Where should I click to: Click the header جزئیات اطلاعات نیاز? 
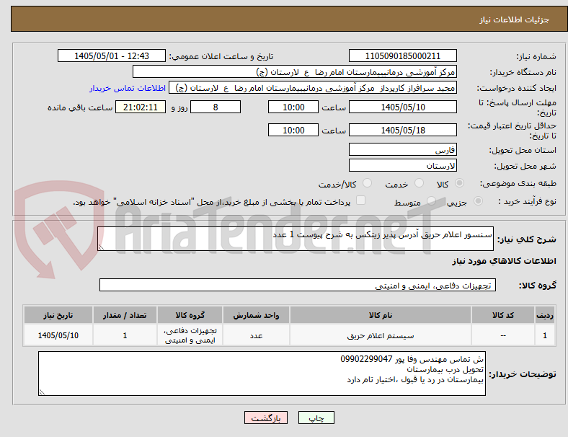(515, 19)
